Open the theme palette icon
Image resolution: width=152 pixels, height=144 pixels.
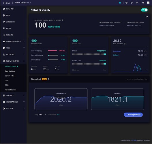tap(143, 3)
